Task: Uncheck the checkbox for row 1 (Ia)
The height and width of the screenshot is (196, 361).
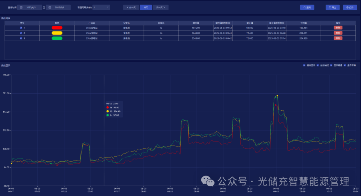Action: [21, 28]
